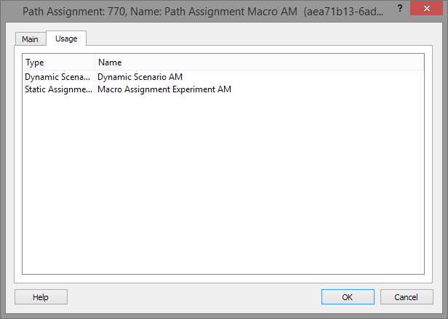This screenshot has width=448, height=319.
Task: Confirm the dialog with OK
Action: coord(347,296)
